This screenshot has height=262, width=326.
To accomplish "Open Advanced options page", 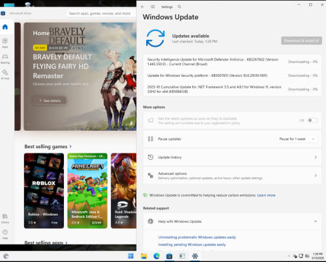I will [232, 176].
